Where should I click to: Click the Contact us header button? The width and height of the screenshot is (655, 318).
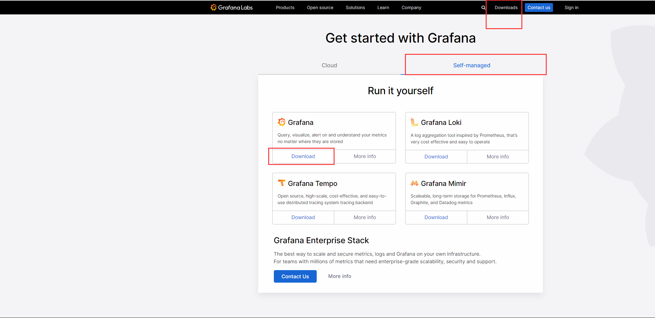coord(539,8)
